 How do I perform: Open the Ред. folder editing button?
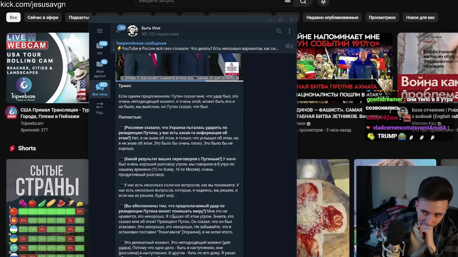[x=100, y=108]
